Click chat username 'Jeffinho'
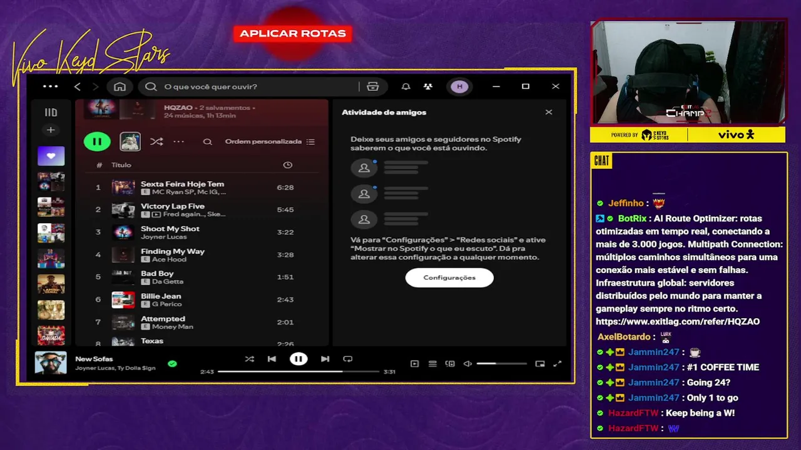Screen dimensions: 801x450 pos(626,203)
